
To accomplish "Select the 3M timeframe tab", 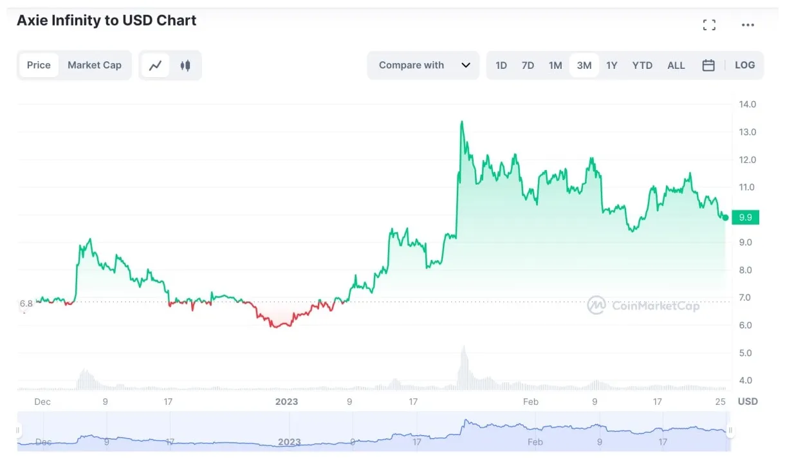I will [584, 65].
